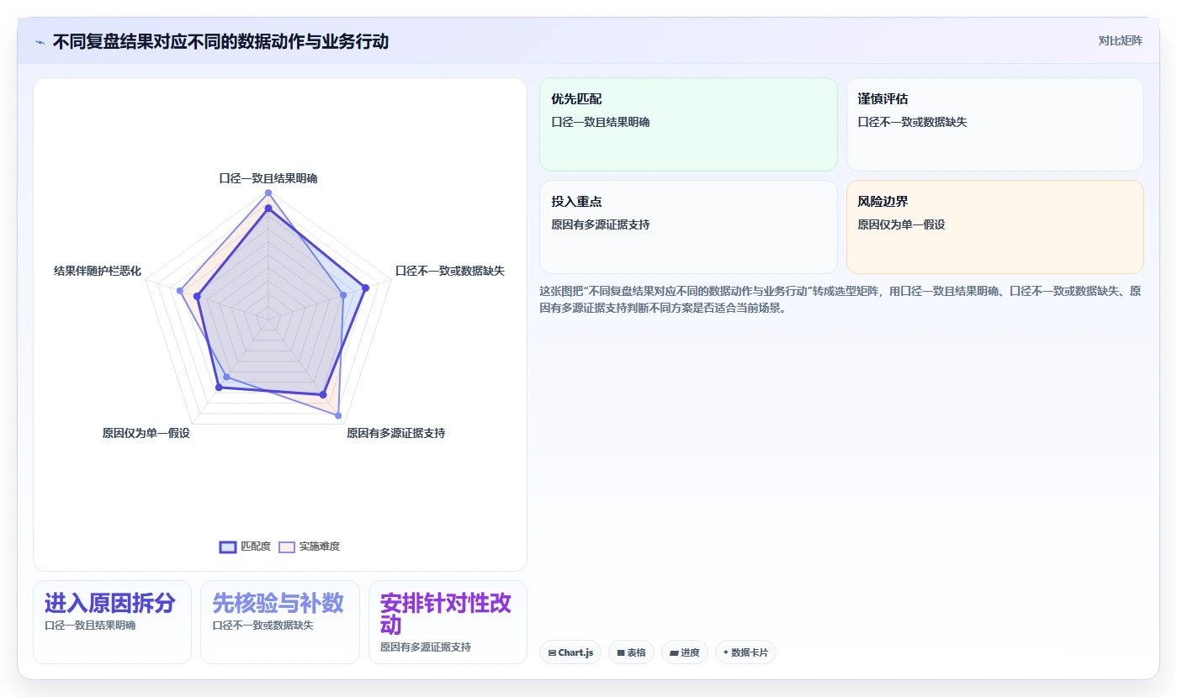Click radar axis label 口径一致且结果明确

(x=268, y=178)
